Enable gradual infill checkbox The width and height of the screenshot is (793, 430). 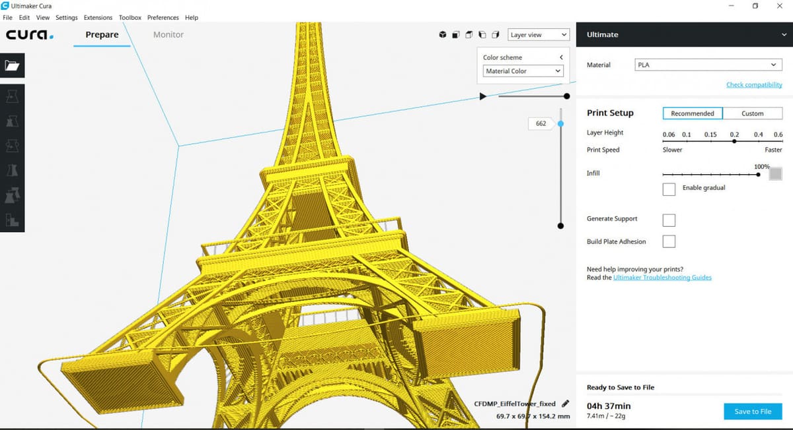(669, 189)
